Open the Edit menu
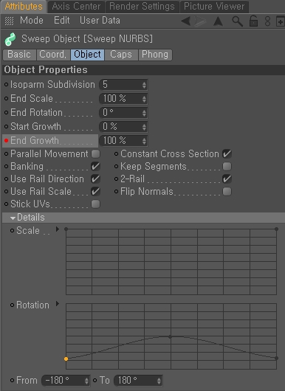The height and width of the screenshot is (391, 285). (x=61, y=21)
